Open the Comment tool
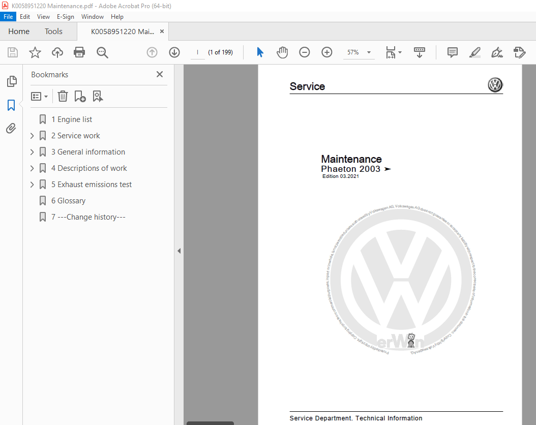536x425 pixels. [x=452, y=52]
